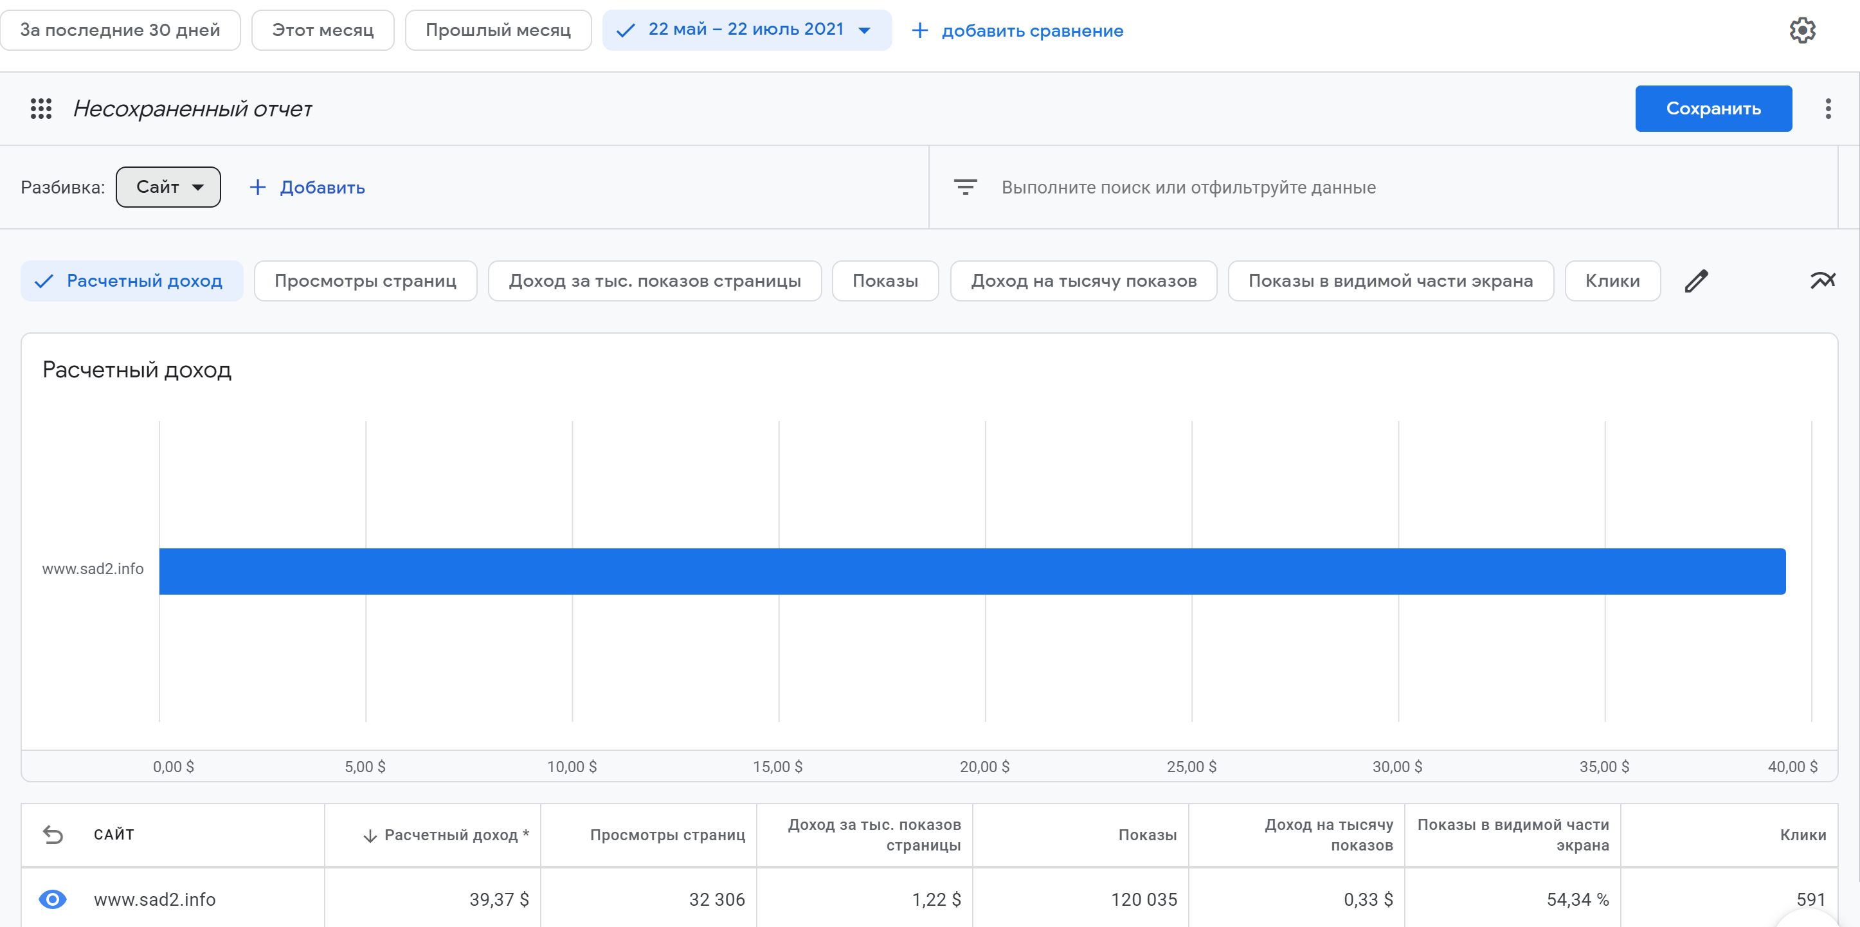Select the Этот месяц period tab
Screen dimensions: 1860x927
(x=323, y=30)
